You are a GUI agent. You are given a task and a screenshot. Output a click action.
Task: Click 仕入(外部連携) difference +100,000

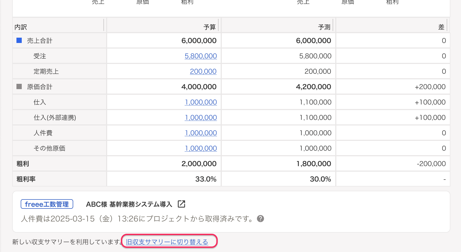[x=430, y=118]
